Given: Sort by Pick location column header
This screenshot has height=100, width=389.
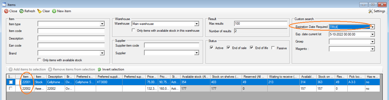Looking at the screenshot, I should 356,77.
